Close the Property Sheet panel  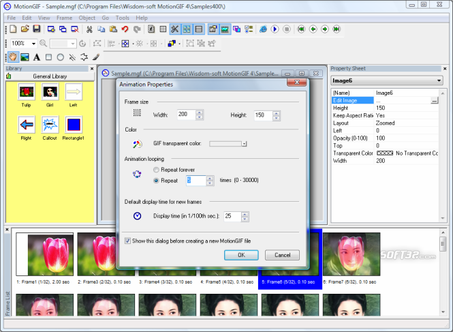pos(445,69)
